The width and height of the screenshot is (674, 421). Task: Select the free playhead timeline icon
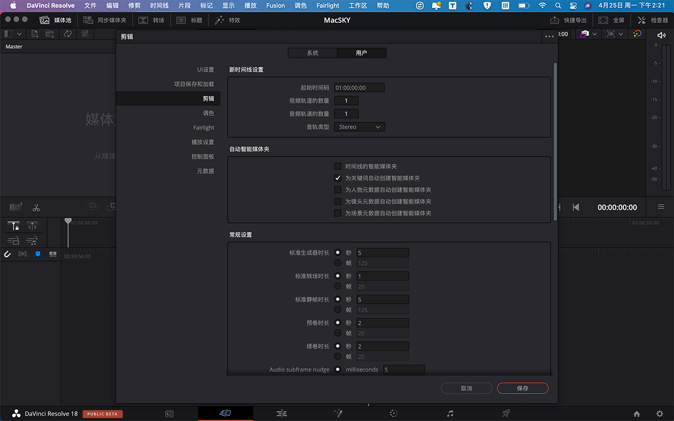(x=32, y=226)
